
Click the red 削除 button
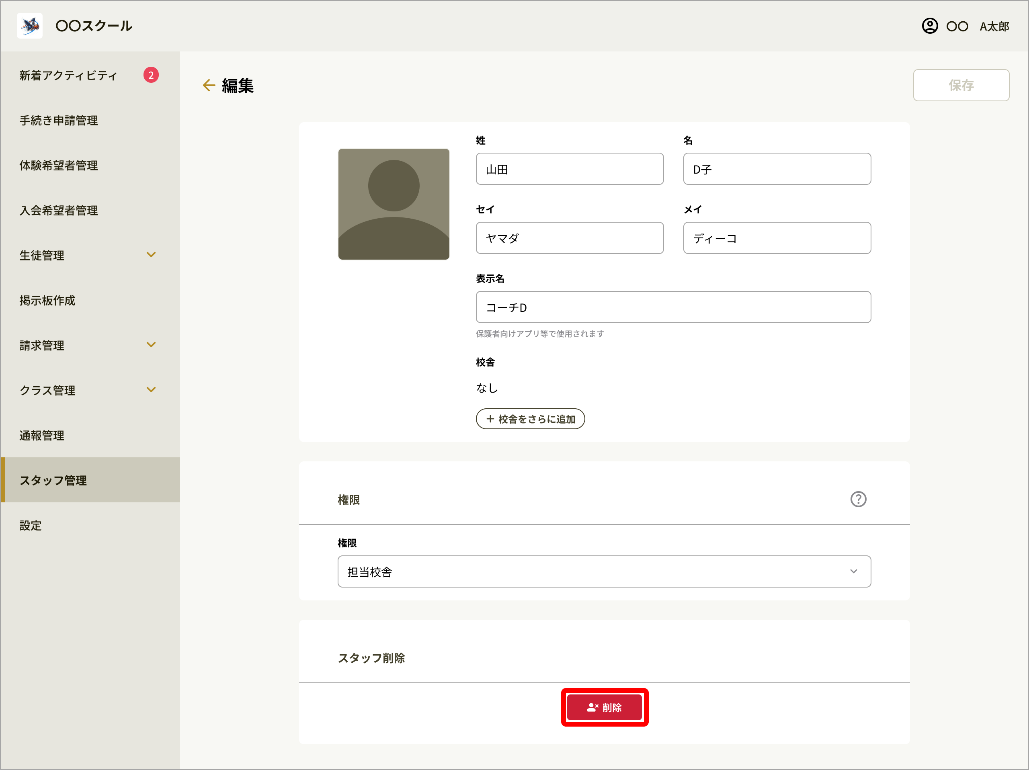(604, 707)
